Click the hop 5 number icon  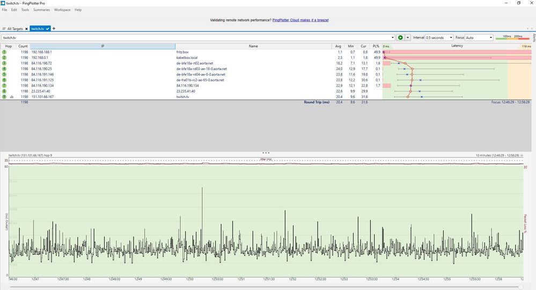point(4,74)
